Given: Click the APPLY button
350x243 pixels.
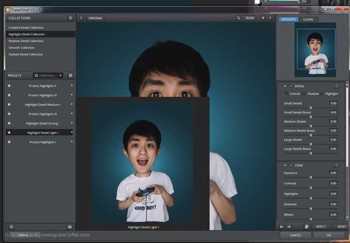Looking at the screenshot, I should click(320, 227).
